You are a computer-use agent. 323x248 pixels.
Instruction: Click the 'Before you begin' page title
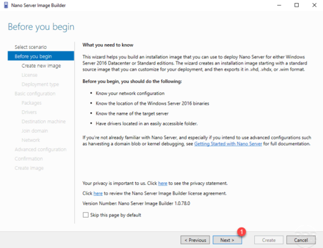pyautogui.click(x=41, y=27)
